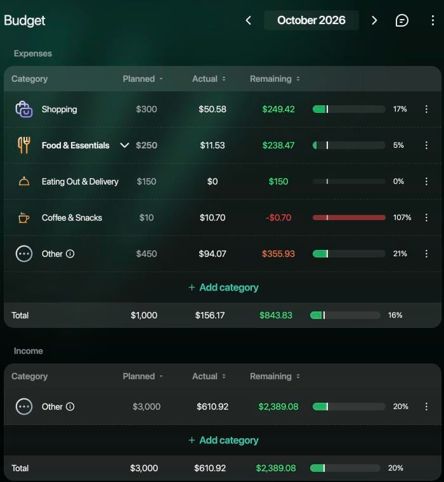
Task: Collapse the Food & Essentials chevron
Action: click(x=124, y=145)
